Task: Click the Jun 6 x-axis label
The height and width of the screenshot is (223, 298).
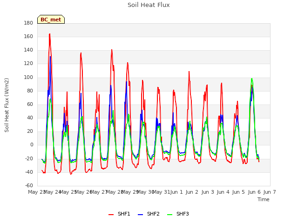Action: pyautogui.click(x=254, y=192)
